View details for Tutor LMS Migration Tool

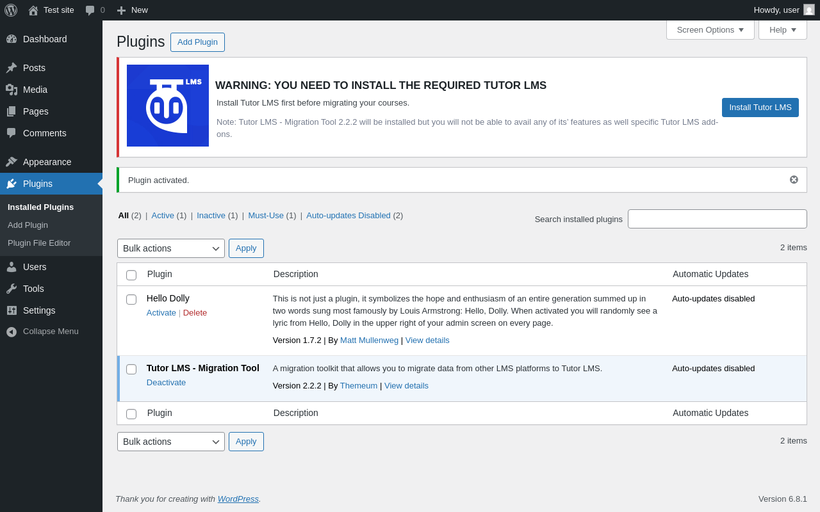[x=406, y=385]
